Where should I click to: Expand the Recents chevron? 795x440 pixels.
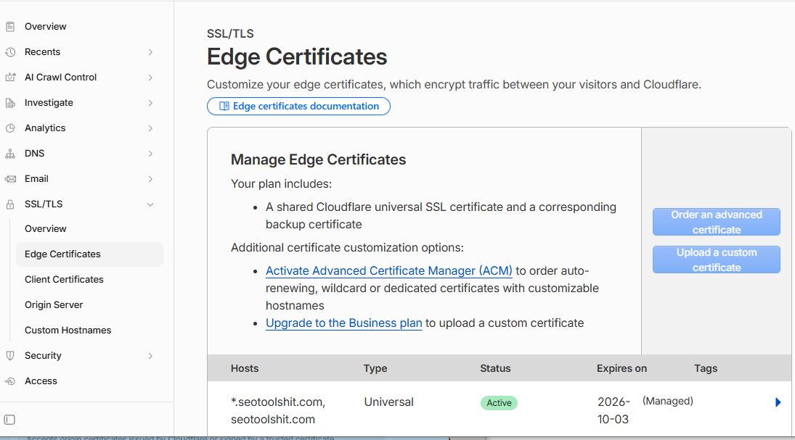pos(150,52)
